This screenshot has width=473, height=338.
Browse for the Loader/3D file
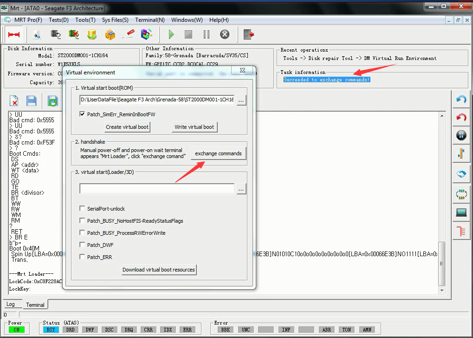(x=241, y=189)
